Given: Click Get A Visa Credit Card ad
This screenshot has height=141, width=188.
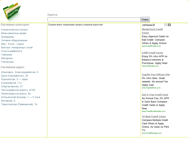Looking at the screenshot, I should [155, 95].
